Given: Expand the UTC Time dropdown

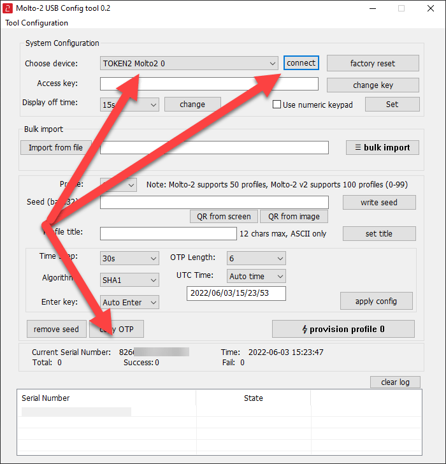Looking at the screenshot, I should pos(257,277).
